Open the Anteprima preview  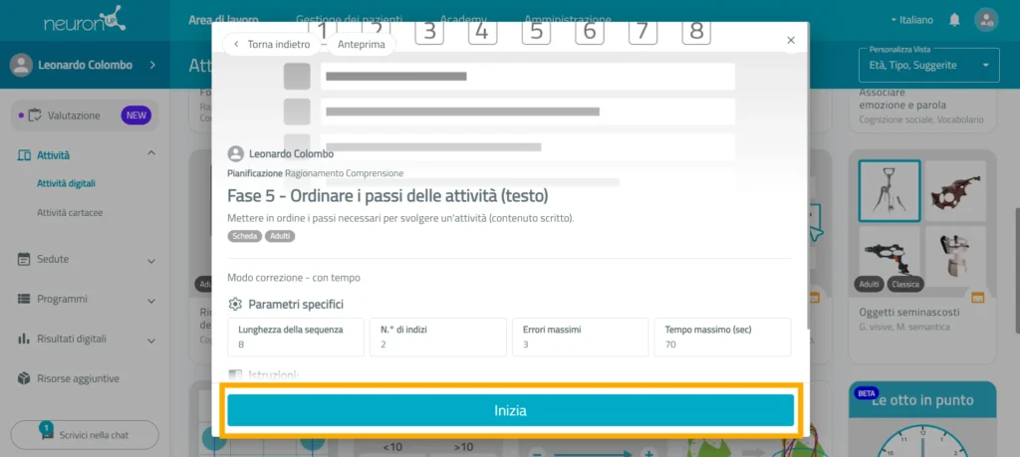[361, 44]
